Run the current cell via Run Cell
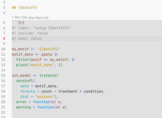This screenshot has width=162, height=118. [x=21, y=17]
